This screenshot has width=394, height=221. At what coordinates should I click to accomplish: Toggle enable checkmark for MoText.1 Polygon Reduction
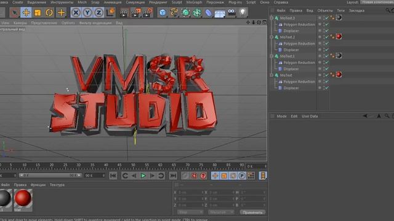pyautogui.click(x=327, y=63)
